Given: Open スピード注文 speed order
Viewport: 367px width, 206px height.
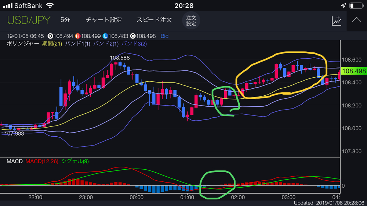Looking at the screenshot, I should coord(154,20).
